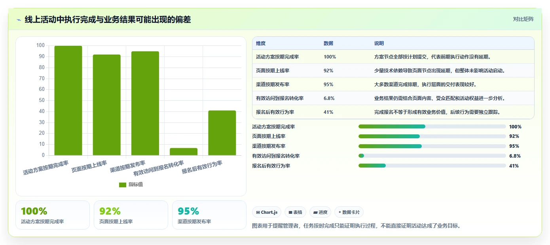The height and width of the screenshot is (245, 550).
Task: Click the 说明 column header
Action: tap(379, 43)
